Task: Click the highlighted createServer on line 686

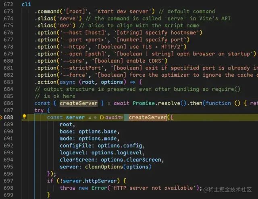Action: coord(79,103)
